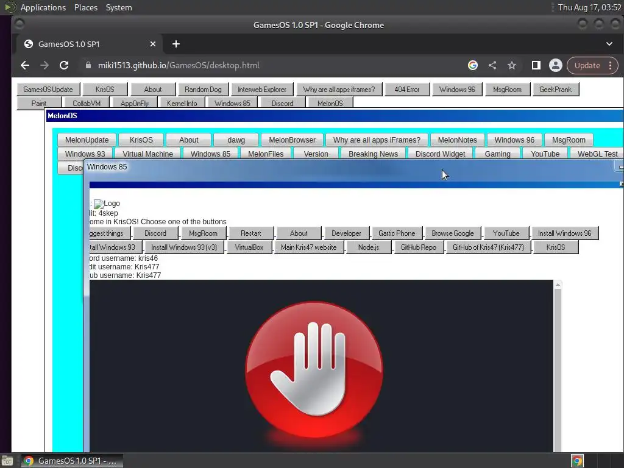Click dawg button in MelonOS

click(x=236, y=140)
